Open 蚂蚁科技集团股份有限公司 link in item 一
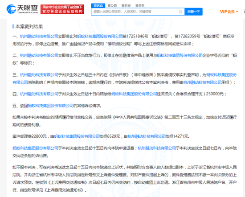Viewport: 245px width, 197px height. point(100,36)
